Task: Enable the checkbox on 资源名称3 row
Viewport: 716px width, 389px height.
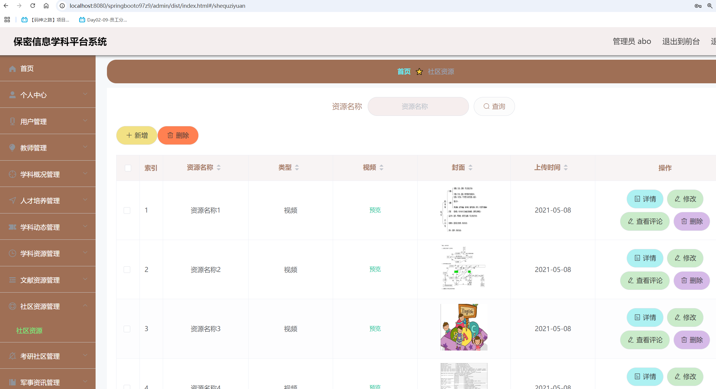Action: click(127, 329)
